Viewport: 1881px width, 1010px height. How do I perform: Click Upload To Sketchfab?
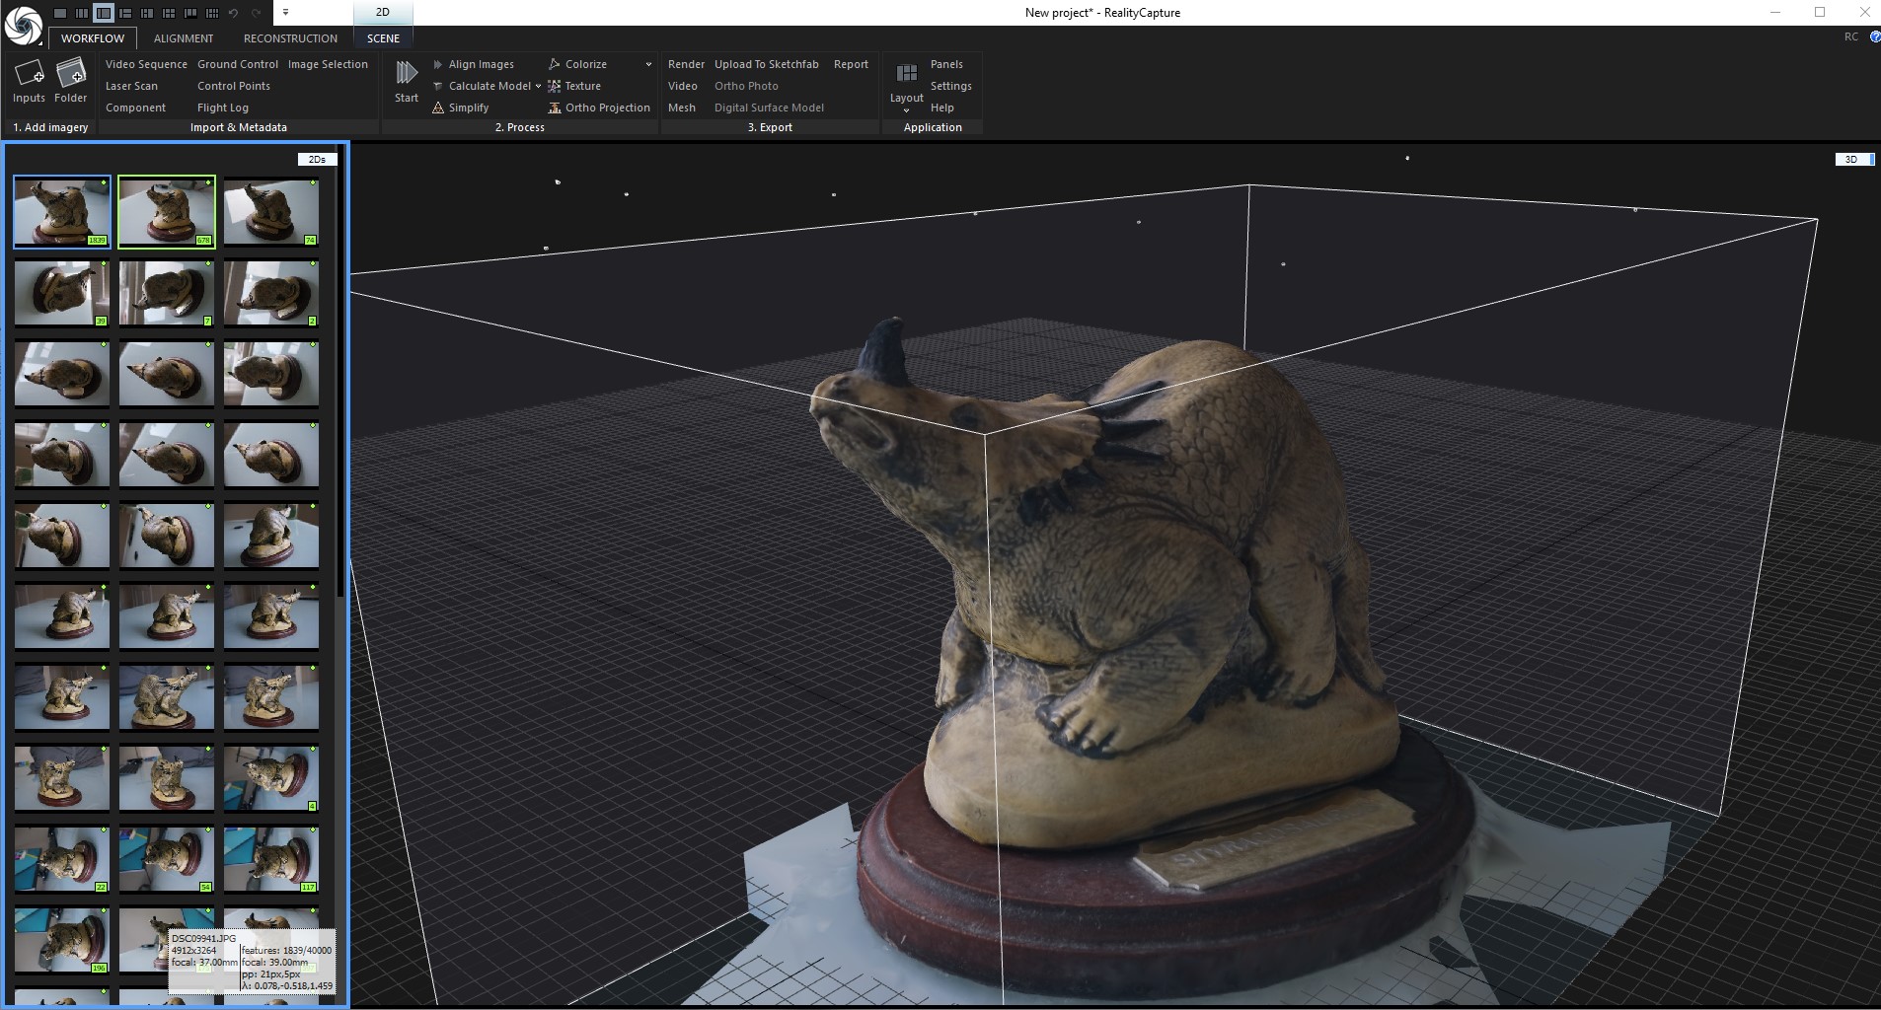(x=766, y=64)
